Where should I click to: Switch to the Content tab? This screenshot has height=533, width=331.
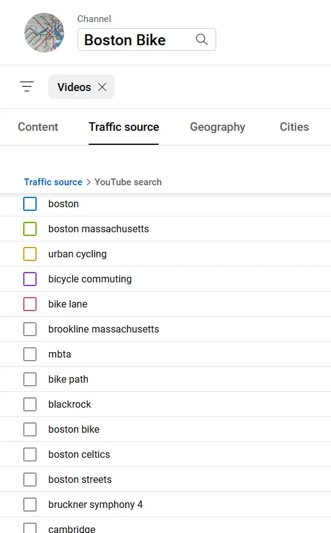[x=38, y=127]
